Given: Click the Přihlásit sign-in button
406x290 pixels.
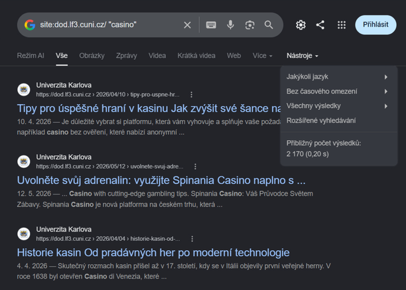Looking at the screenshot, I should (x=375, y=25).
